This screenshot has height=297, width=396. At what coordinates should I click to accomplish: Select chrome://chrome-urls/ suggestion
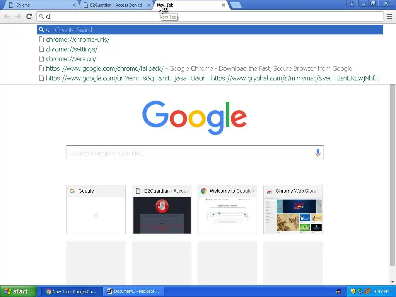point(210,39)
